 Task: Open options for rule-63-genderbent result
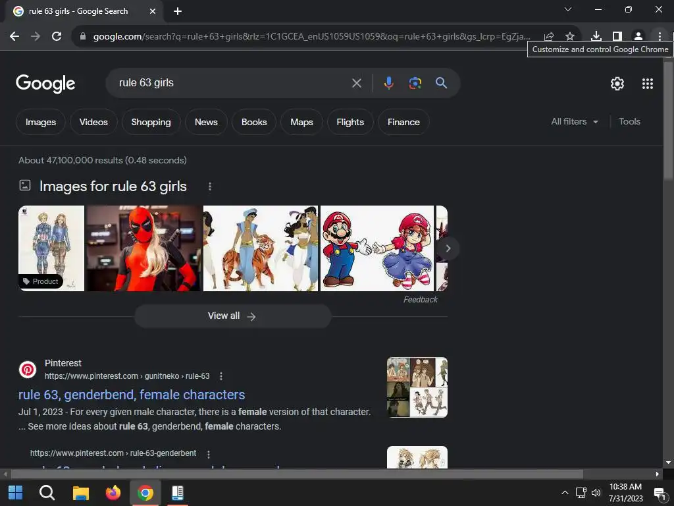(x=209, y=454)
